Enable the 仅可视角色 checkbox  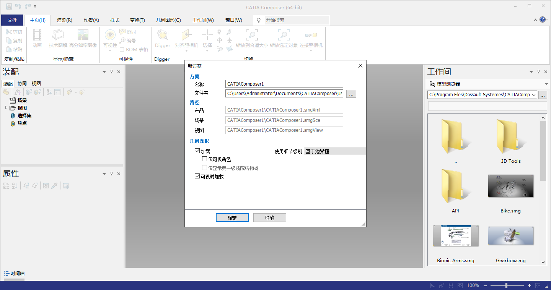point(204,159)
